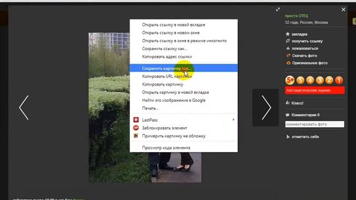Image resolution: width=356 pixels, height=200 pixels.
Task: Click the link icon next to получить ссылку
Action: pos(288,41)
